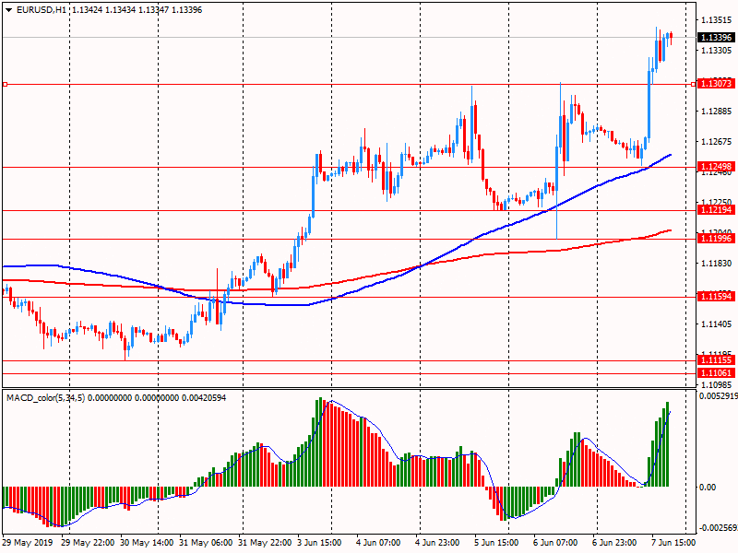Select the current price label 1.13396

click(716, 38)
